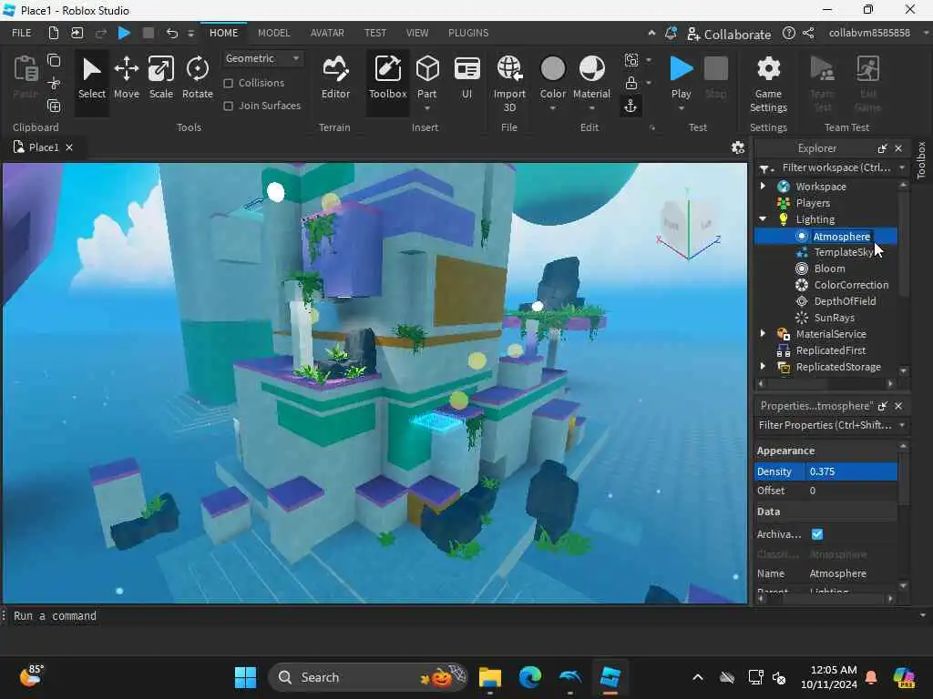Activate the Move tool

[x=126, y=78]
